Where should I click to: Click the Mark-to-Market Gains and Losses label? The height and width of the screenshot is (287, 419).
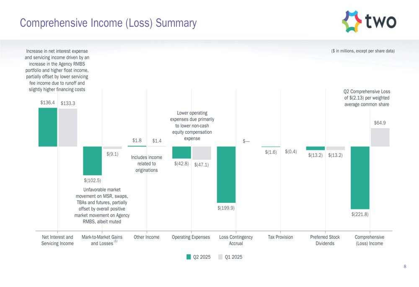coord(102,240)
